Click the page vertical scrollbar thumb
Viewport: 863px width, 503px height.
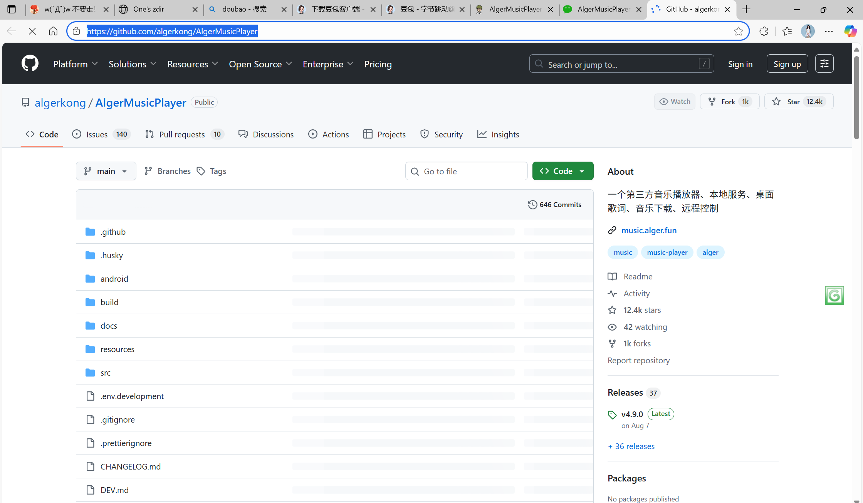point(856,98)
